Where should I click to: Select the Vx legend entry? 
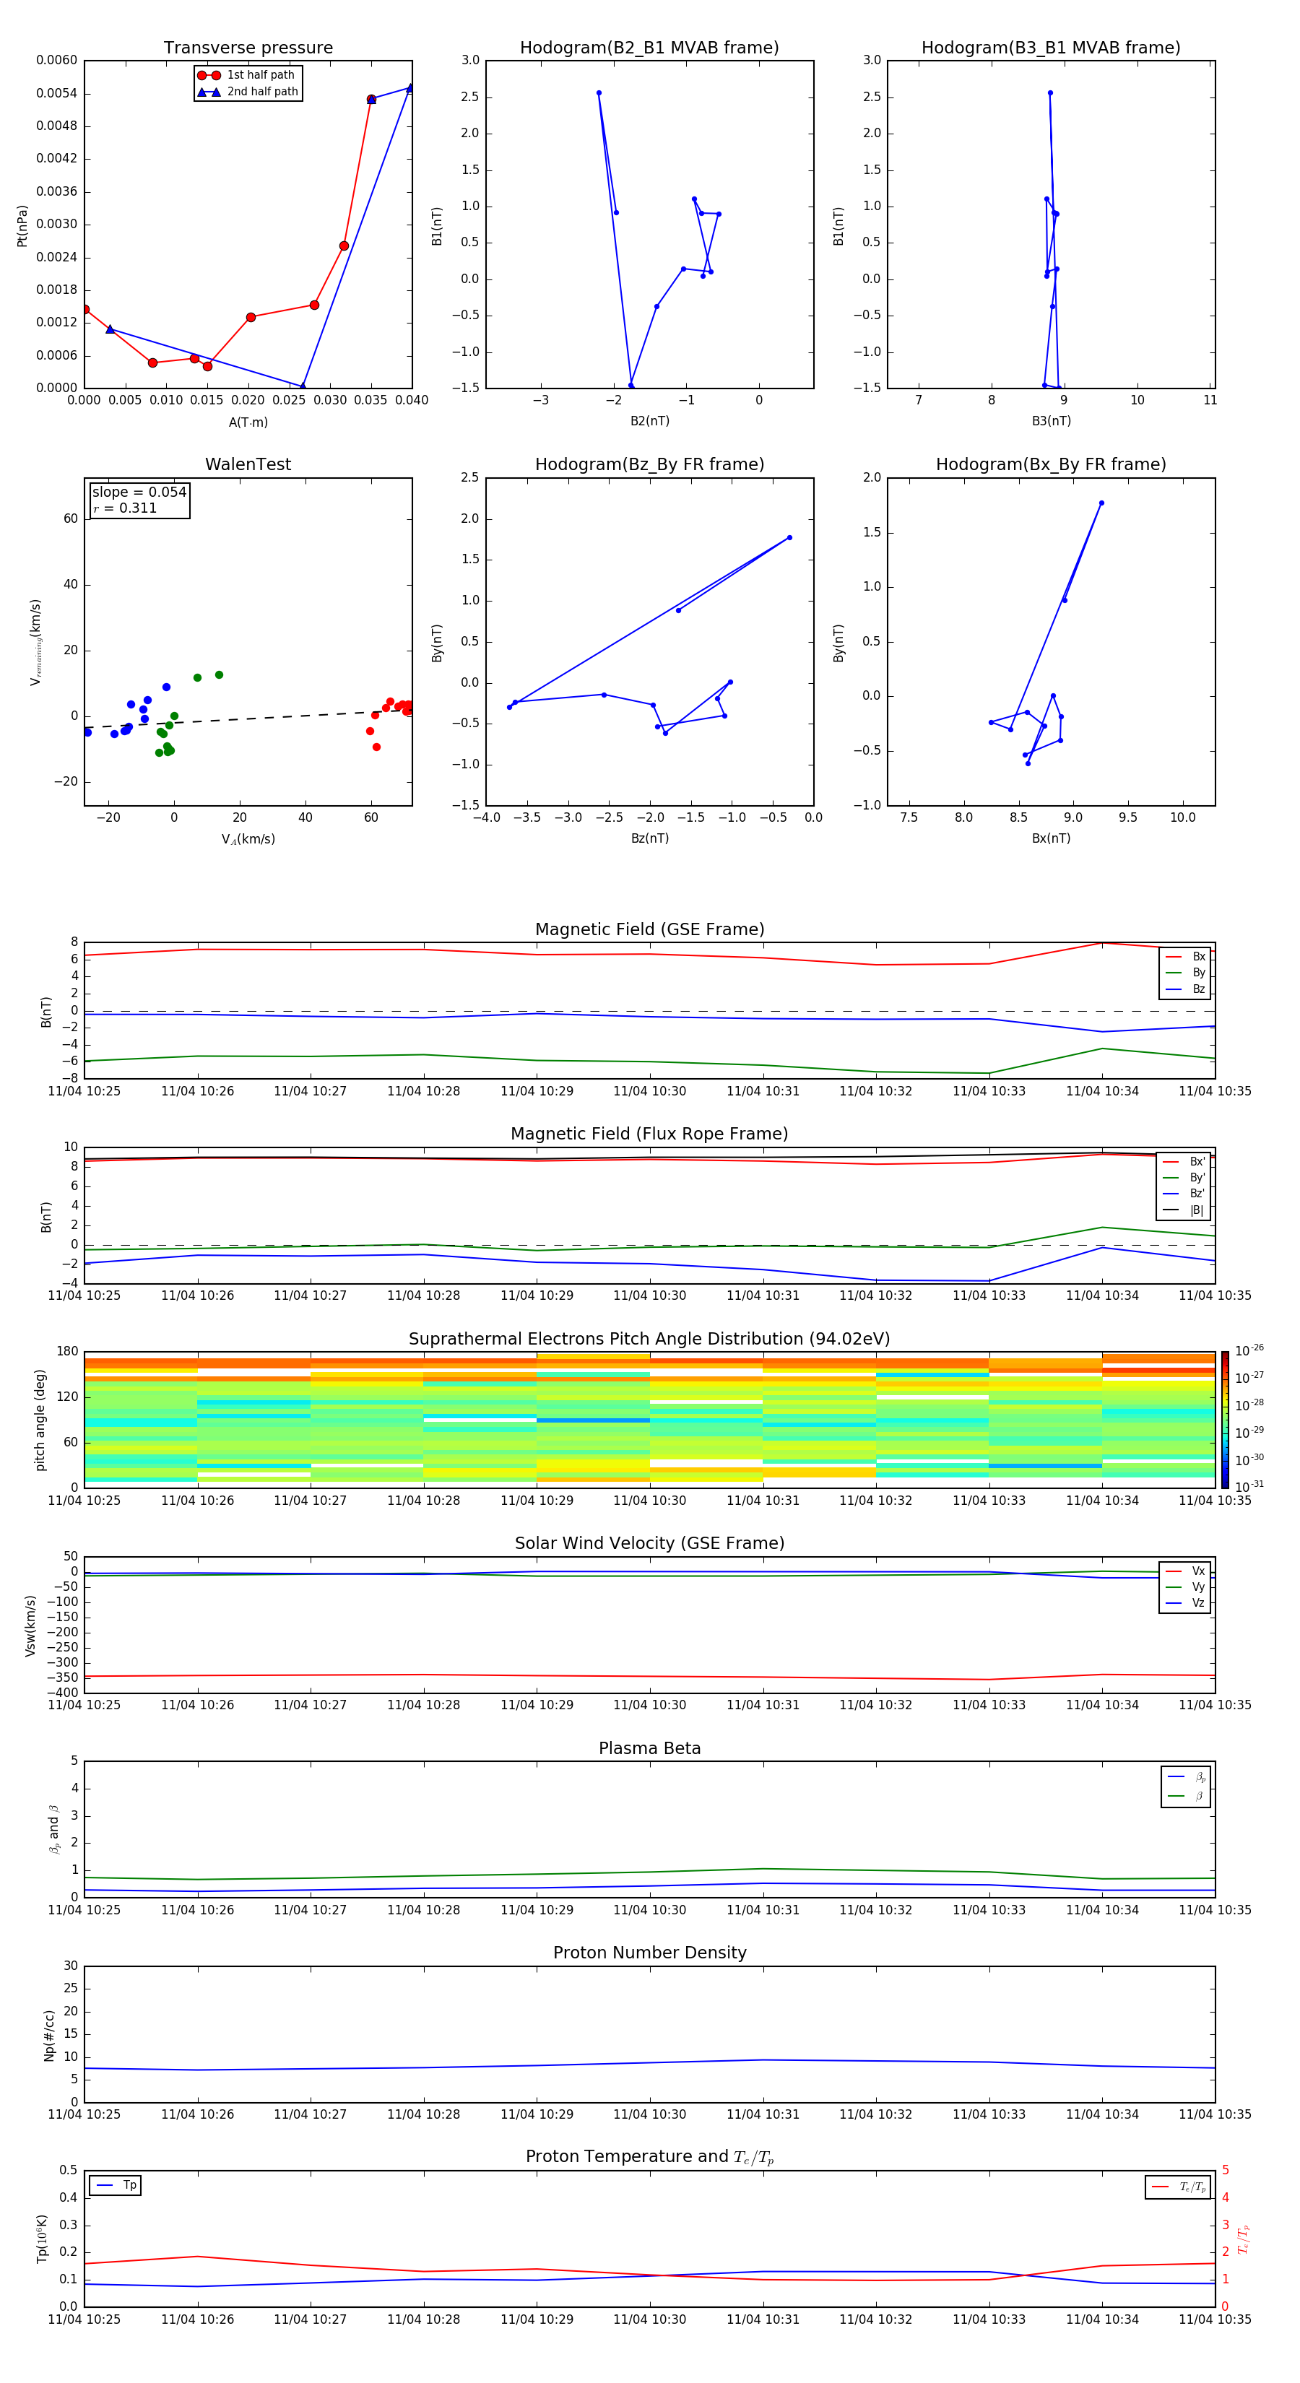[1185, 1571]
